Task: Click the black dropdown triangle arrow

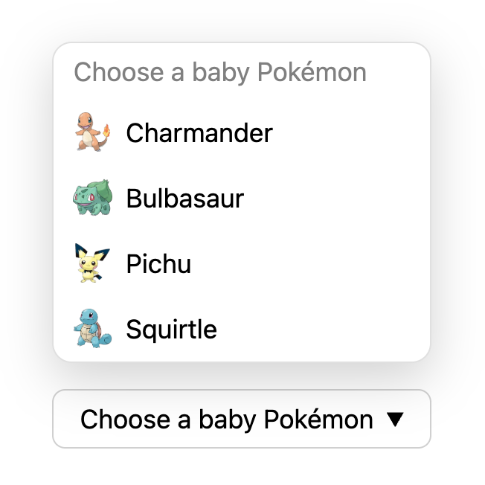Action: (x=395, y=420)
